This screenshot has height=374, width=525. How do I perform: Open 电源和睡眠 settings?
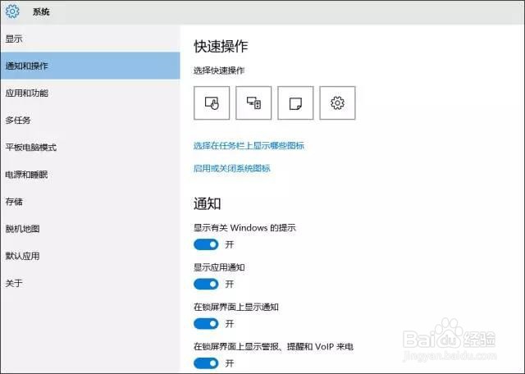tap(90, 174)
